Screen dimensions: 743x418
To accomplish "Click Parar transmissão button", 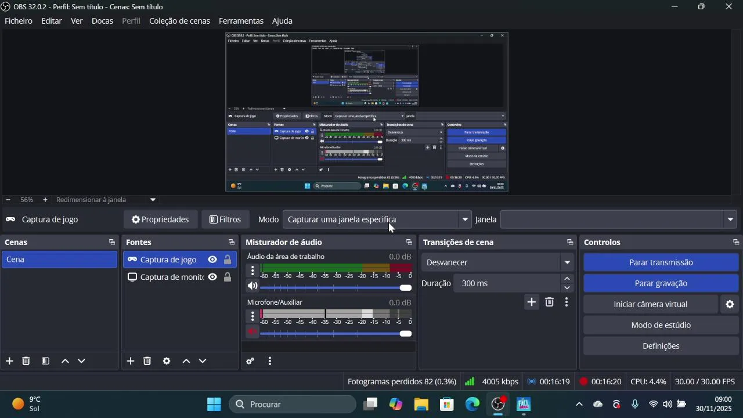I will click(661, 262).
